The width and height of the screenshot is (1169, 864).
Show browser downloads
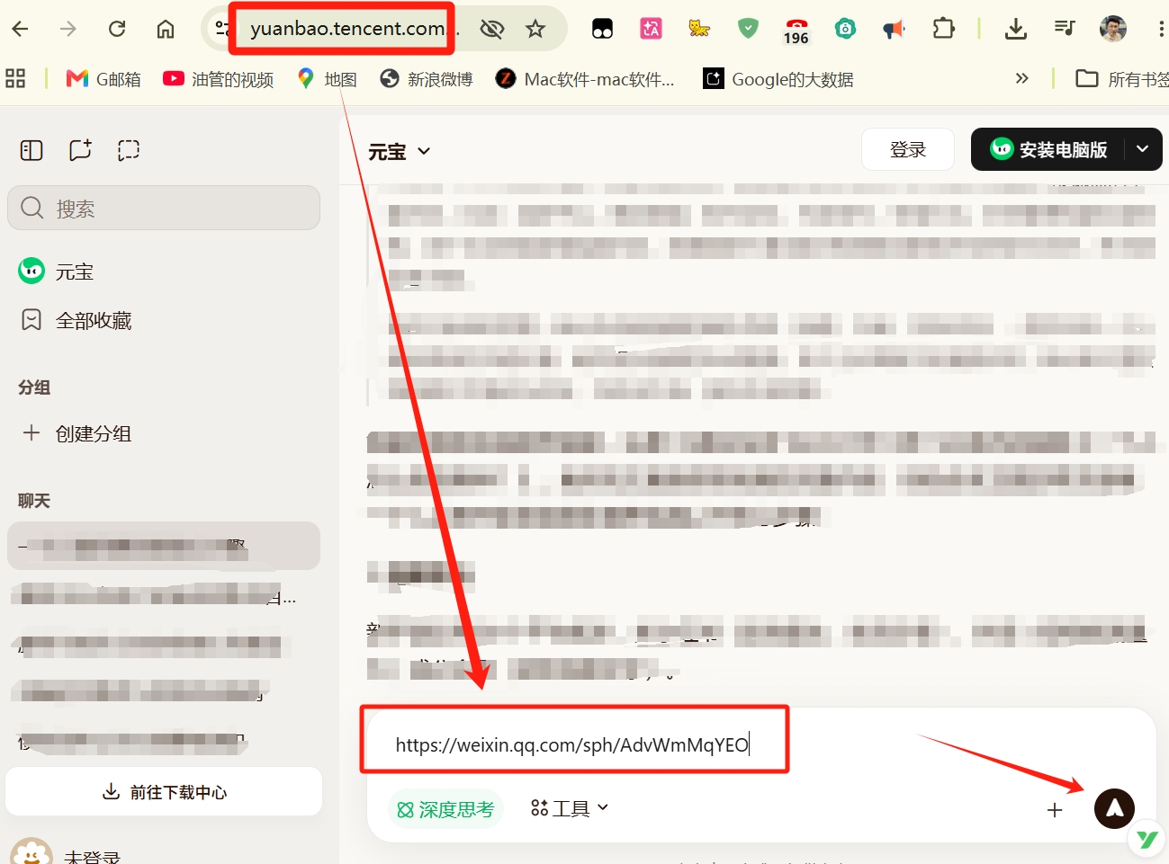click(1016, 29)
